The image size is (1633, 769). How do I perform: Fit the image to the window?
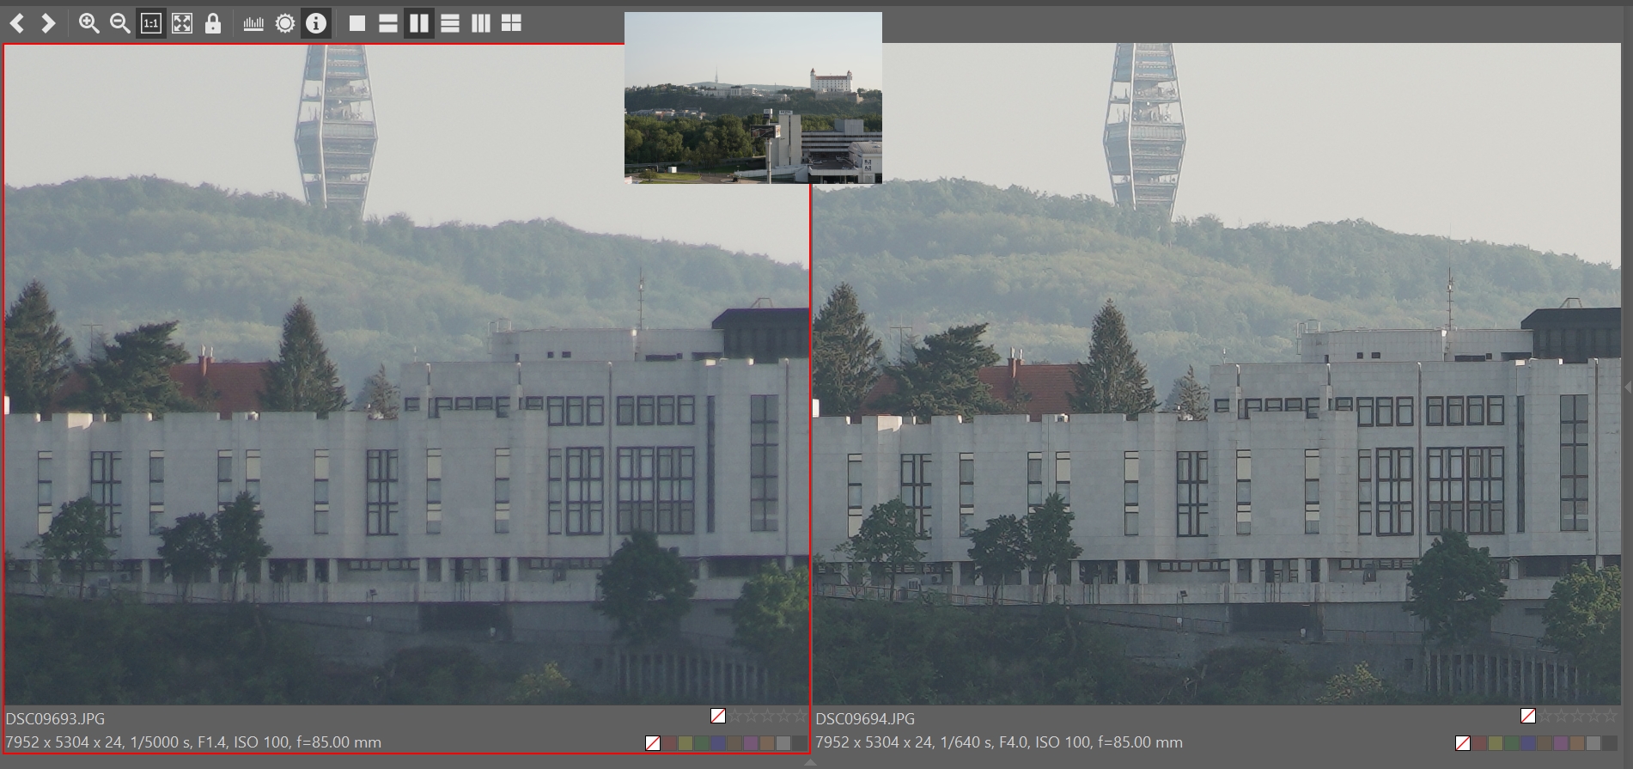tap(182, 23)
